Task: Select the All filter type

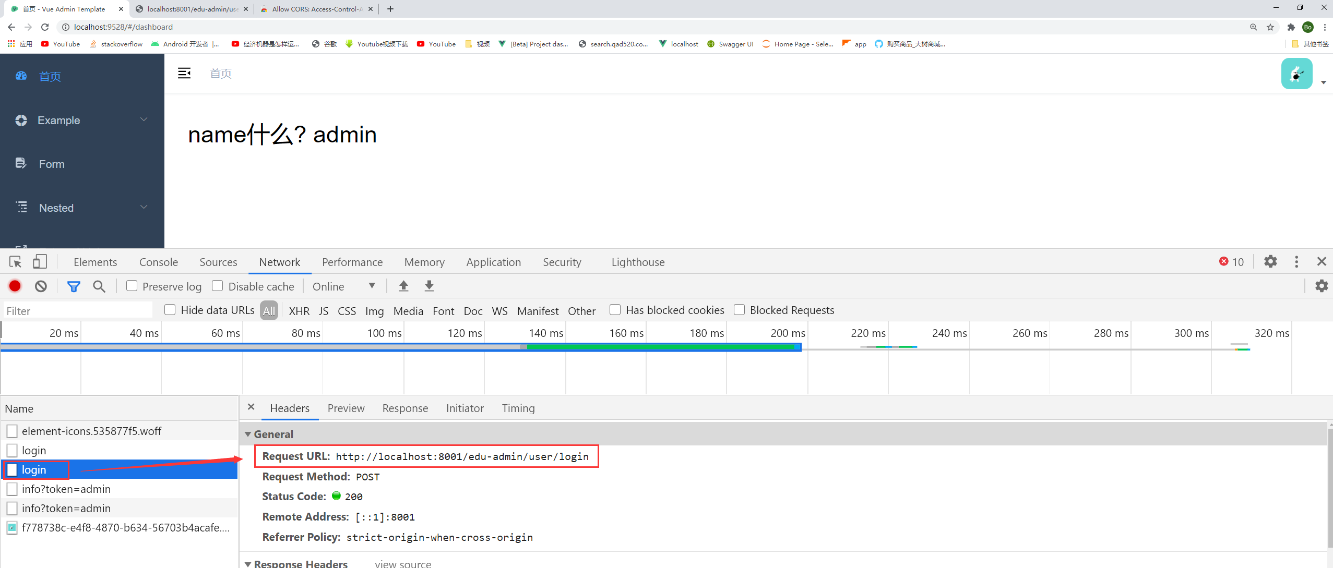Action: 269,310
